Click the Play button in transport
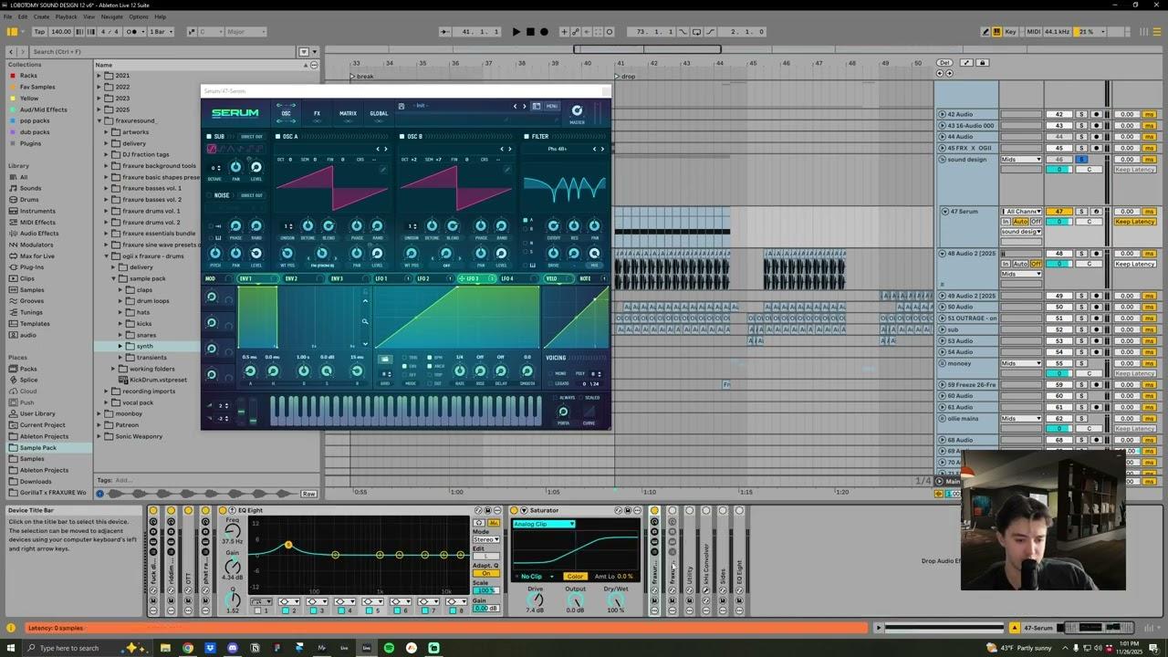This screenshot has height=657, width=1168. 516,32
